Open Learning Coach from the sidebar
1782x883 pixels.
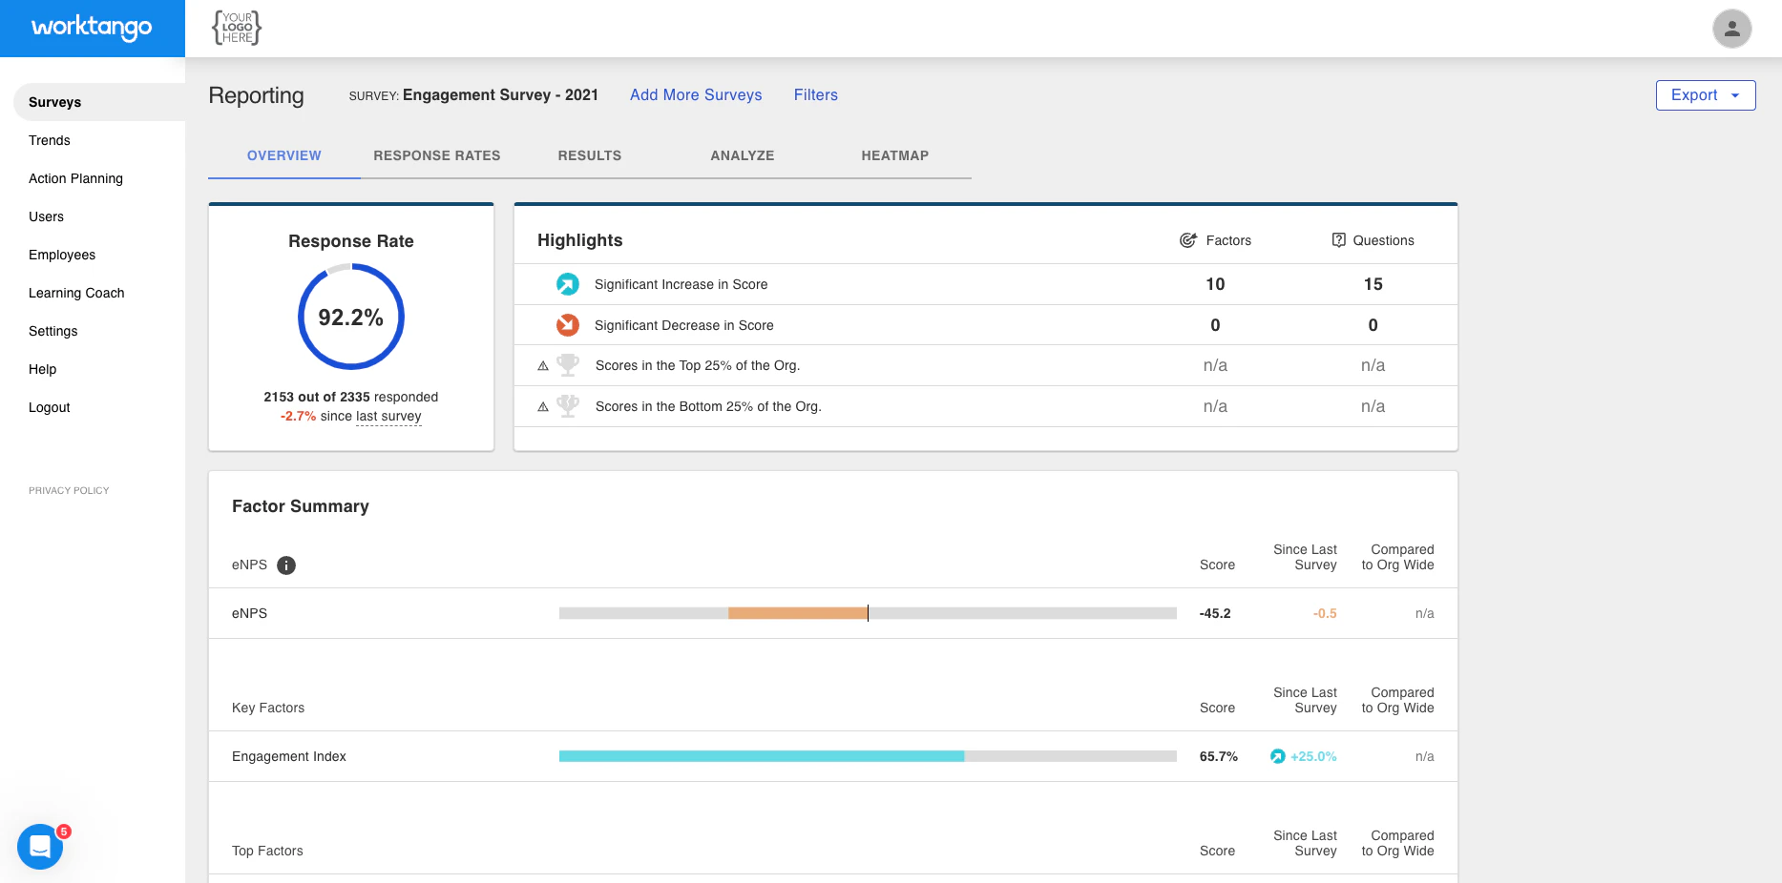76,293
